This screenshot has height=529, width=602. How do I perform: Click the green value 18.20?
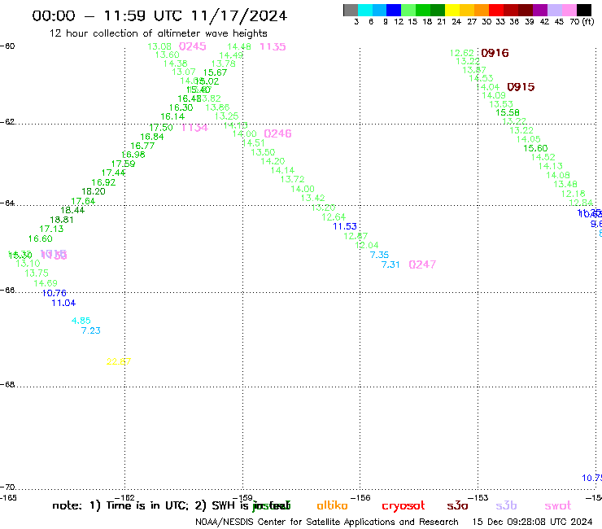(94, 192)
